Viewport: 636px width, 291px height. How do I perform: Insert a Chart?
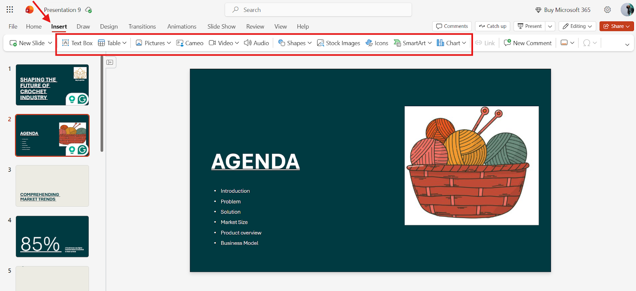pos(448,43)
